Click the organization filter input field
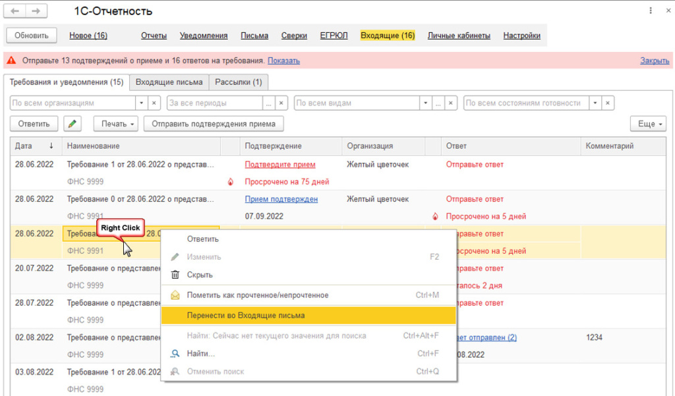Screen dimensions: 675x396 coord(73,103)
